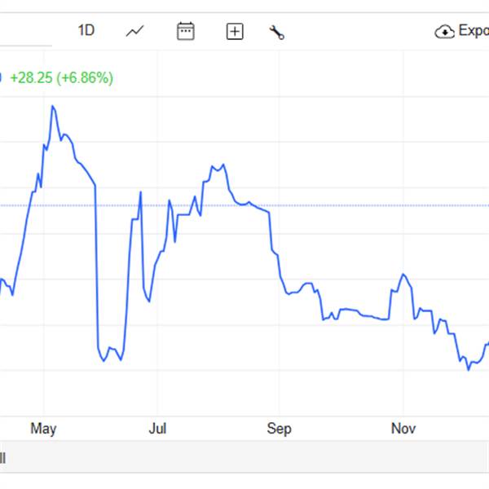Click the green +28.25 (+6.86%) change text
This screenshot has width=489, height=489.
coord(62,77)
